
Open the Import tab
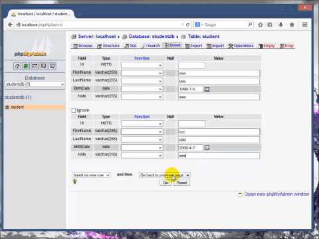(215, 46)
